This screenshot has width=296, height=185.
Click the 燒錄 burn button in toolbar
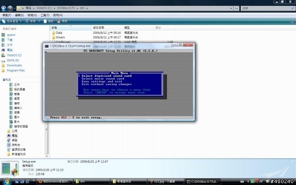[62, 21]
